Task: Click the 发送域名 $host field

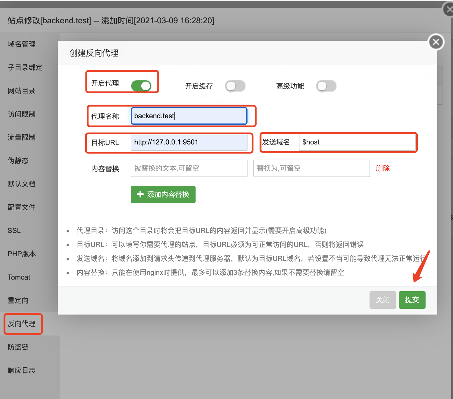Action: [x=357, y=142]
